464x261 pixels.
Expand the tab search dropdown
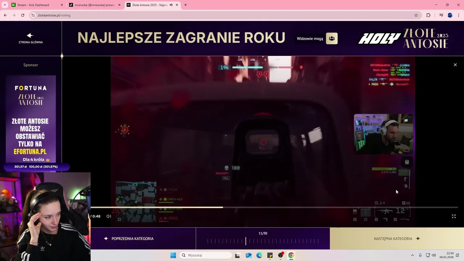pos(5,5)
